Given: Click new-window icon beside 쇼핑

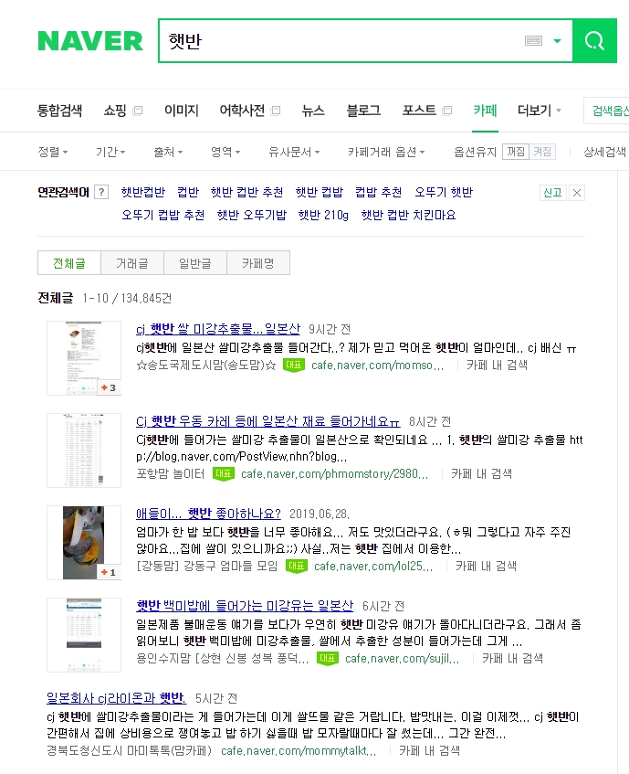Looking at the screenshot, I should click(138, 111).
